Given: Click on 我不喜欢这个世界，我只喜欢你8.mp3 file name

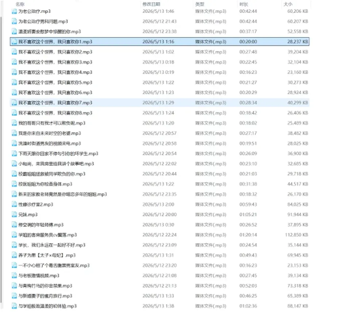Looking at the screenshot, I should point(55,113).
